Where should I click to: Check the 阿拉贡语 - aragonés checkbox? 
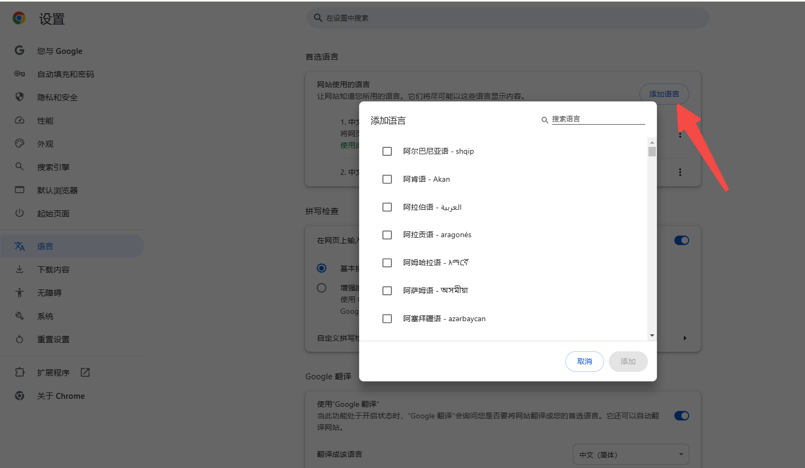coord(387,235)
